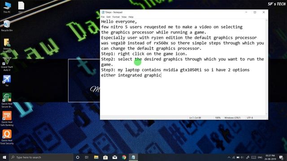The width and height of the screenshot is (287, 161).
Task: Open Quick Heal Total Security shortcut
Action: pyautogui.click(x=7, y=137)
